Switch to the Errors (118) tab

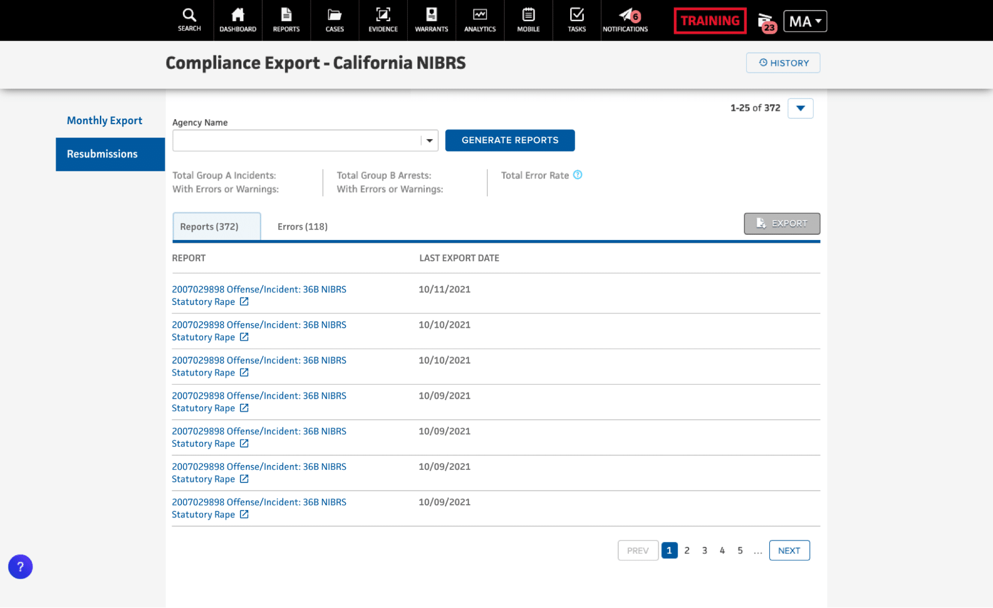pyautogui.click(x=302, y=227)
